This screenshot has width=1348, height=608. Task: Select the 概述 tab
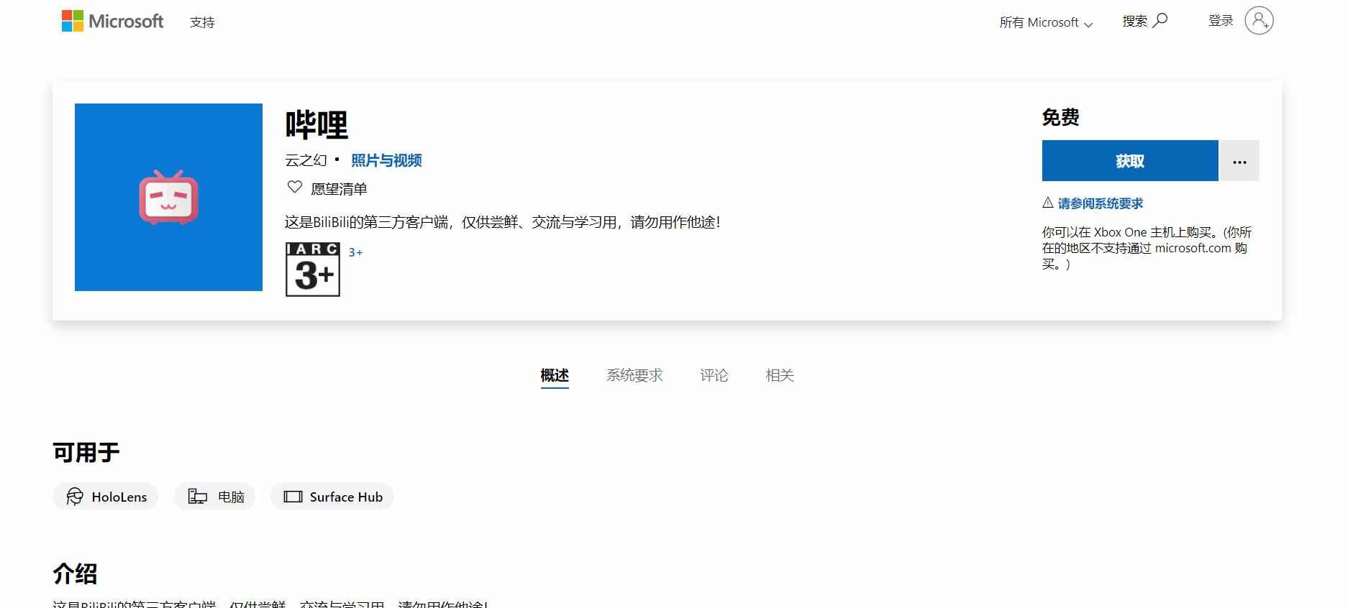coord(555,375)
